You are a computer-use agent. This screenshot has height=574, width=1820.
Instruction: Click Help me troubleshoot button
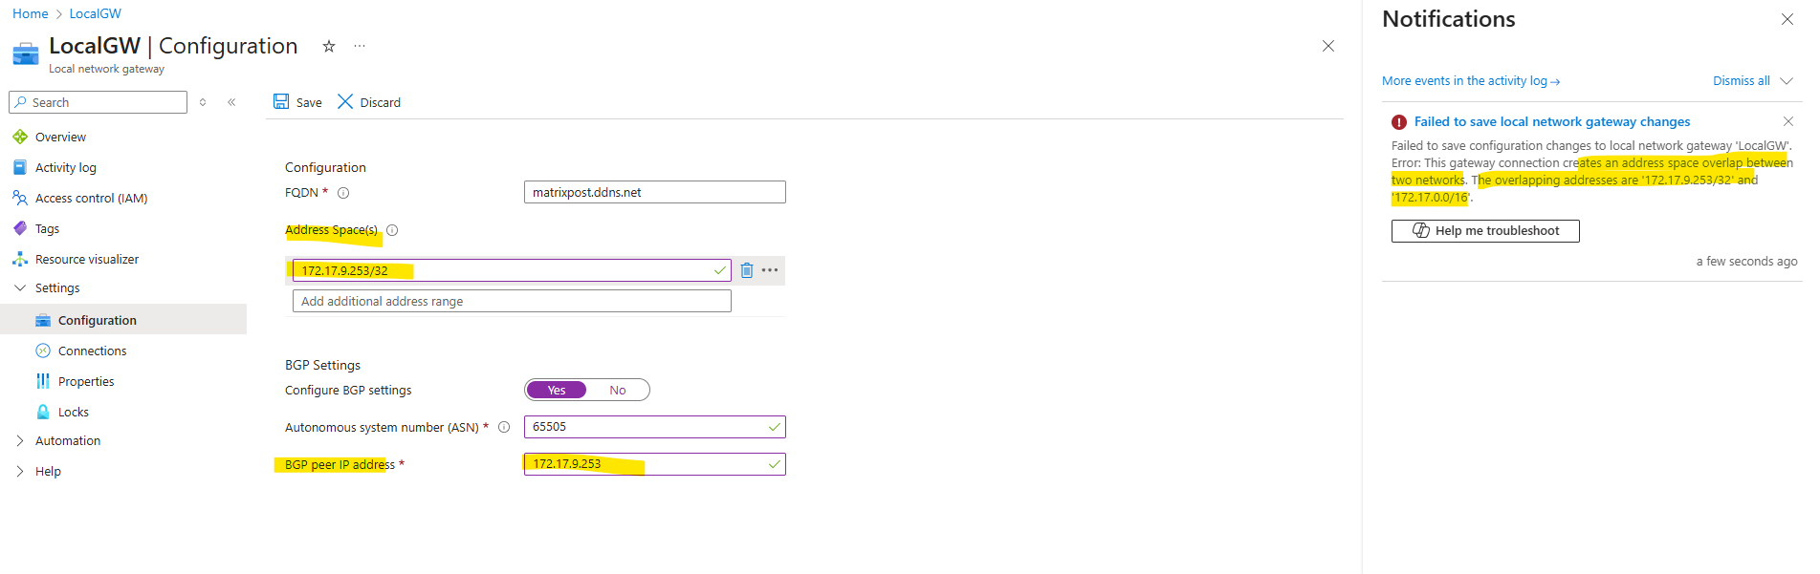coord(1485,231)
